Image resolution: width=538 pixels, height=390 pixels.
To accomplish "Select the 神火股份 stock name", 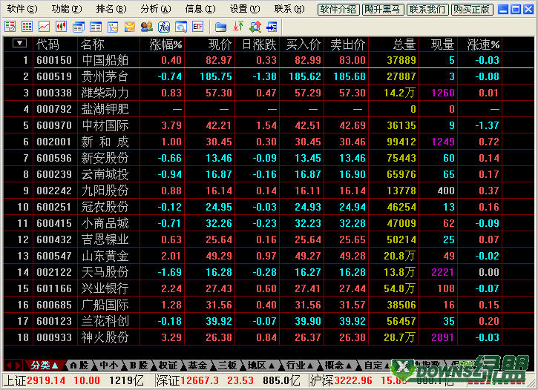I will point(105,337).
